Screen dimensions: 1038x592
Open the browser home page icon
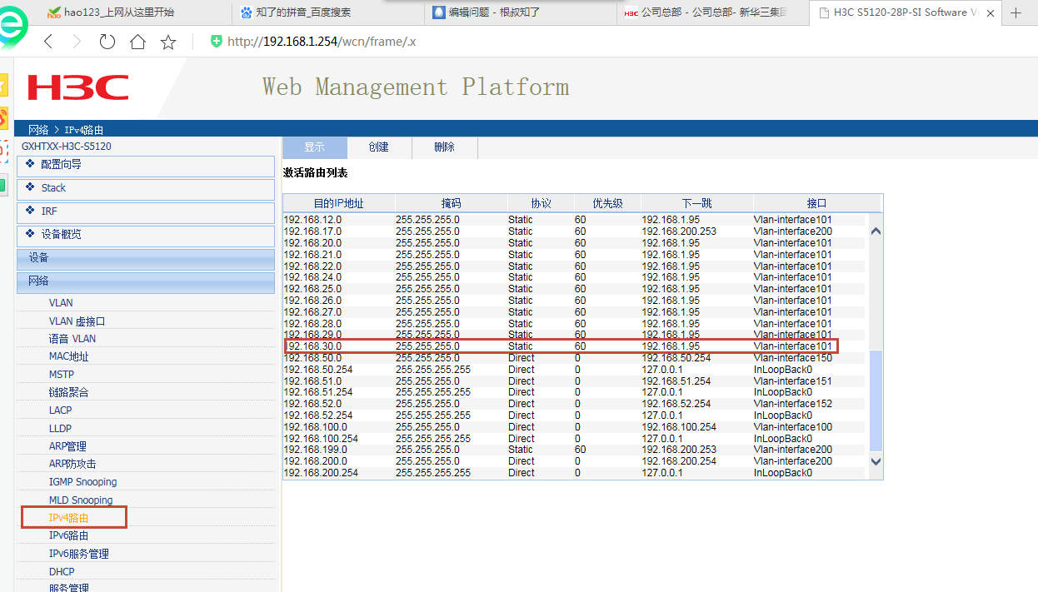tap(137, 42)
